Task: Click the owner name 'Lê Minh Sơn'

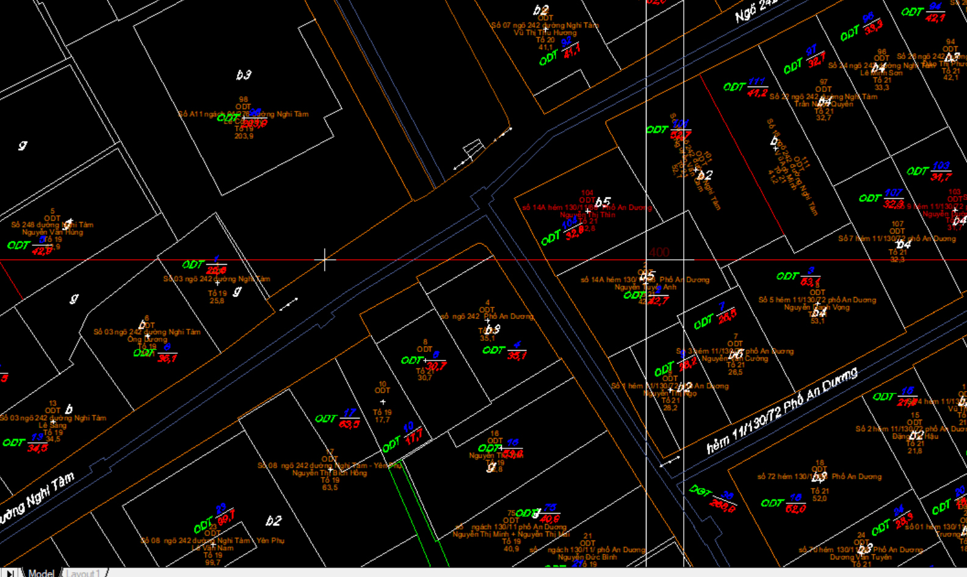Action: [882, 73]
